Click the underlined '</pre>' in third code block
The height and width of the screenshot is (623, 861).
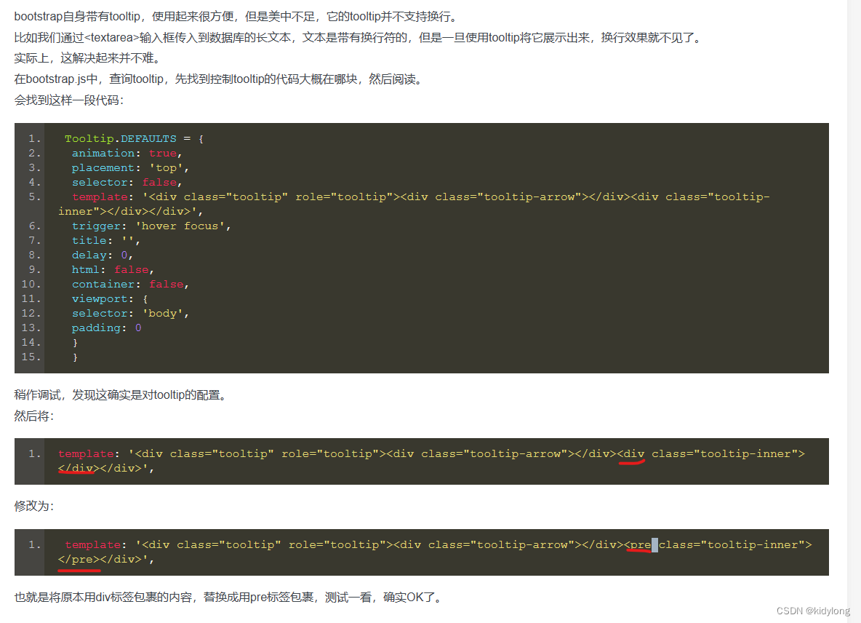click(x=79, y=559)
